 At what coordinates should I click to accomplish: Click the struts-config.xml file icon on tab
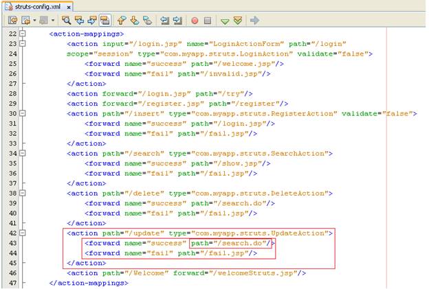(9, 7)
